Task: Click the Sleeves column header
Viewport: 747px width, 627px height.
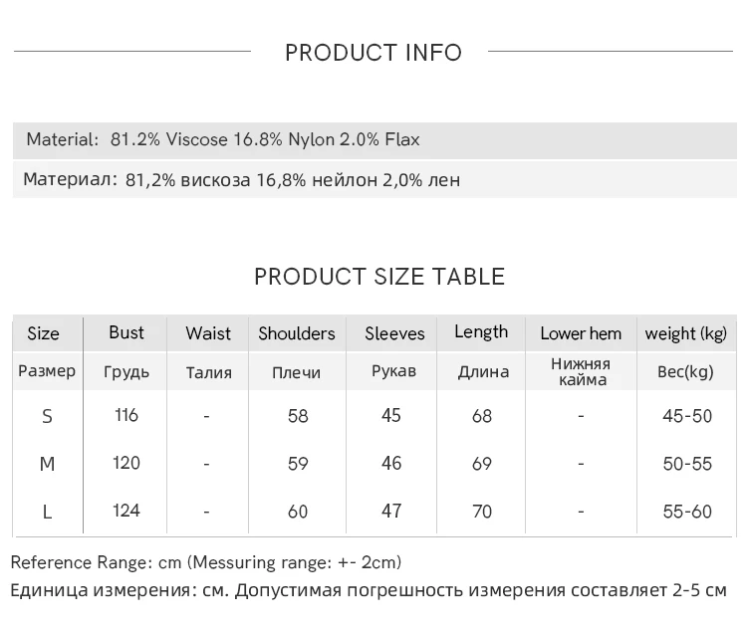Action: pos(394,333)
